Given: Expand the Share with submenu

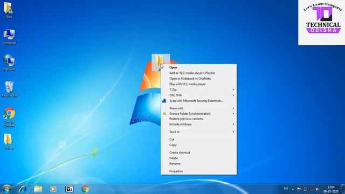Looking at the screenshot, I should (x=199, y=108).
